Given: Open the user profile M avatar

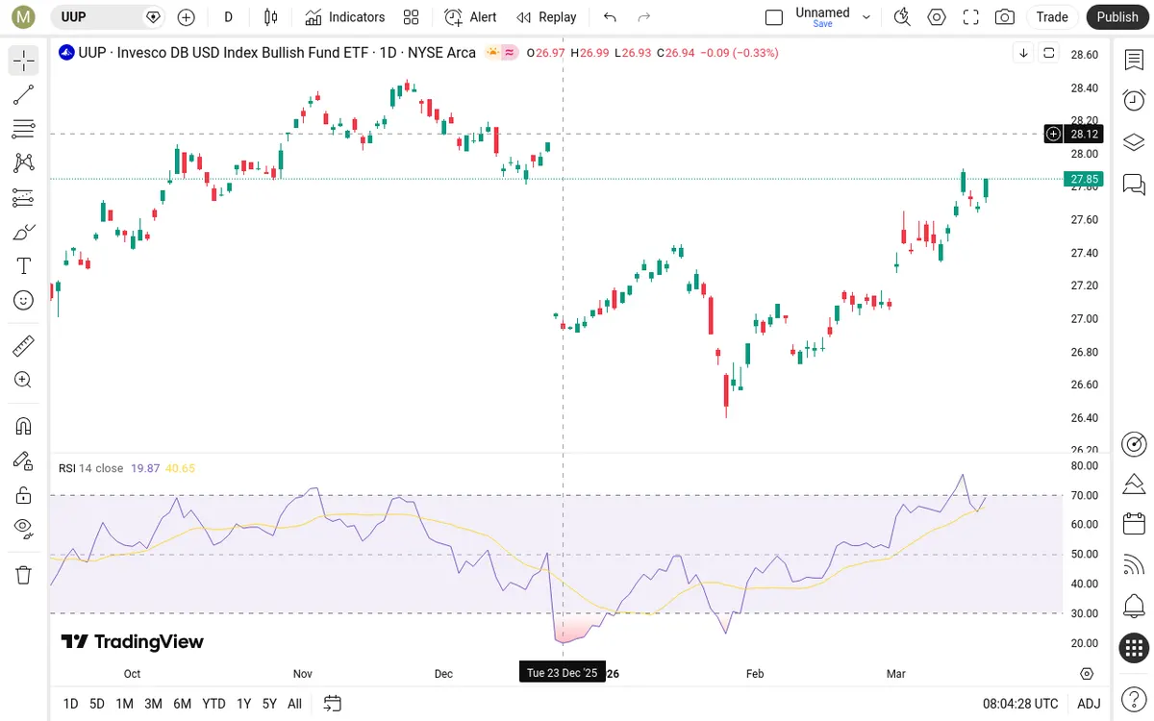Looking at the screenshot, I should tap(24, 17).
